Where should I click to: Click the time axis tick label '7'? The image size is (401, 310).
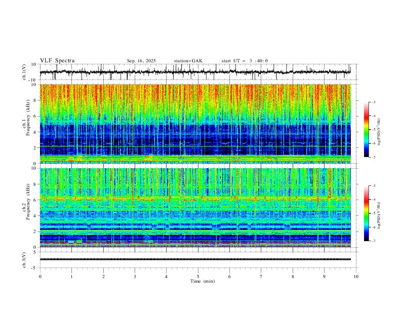261,277
